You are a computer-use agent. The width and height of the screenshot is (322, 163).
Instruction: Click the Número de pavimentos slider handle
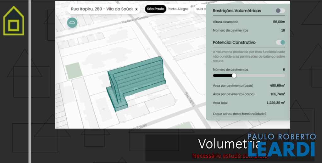pyautogui.click(x=234, y=76)
